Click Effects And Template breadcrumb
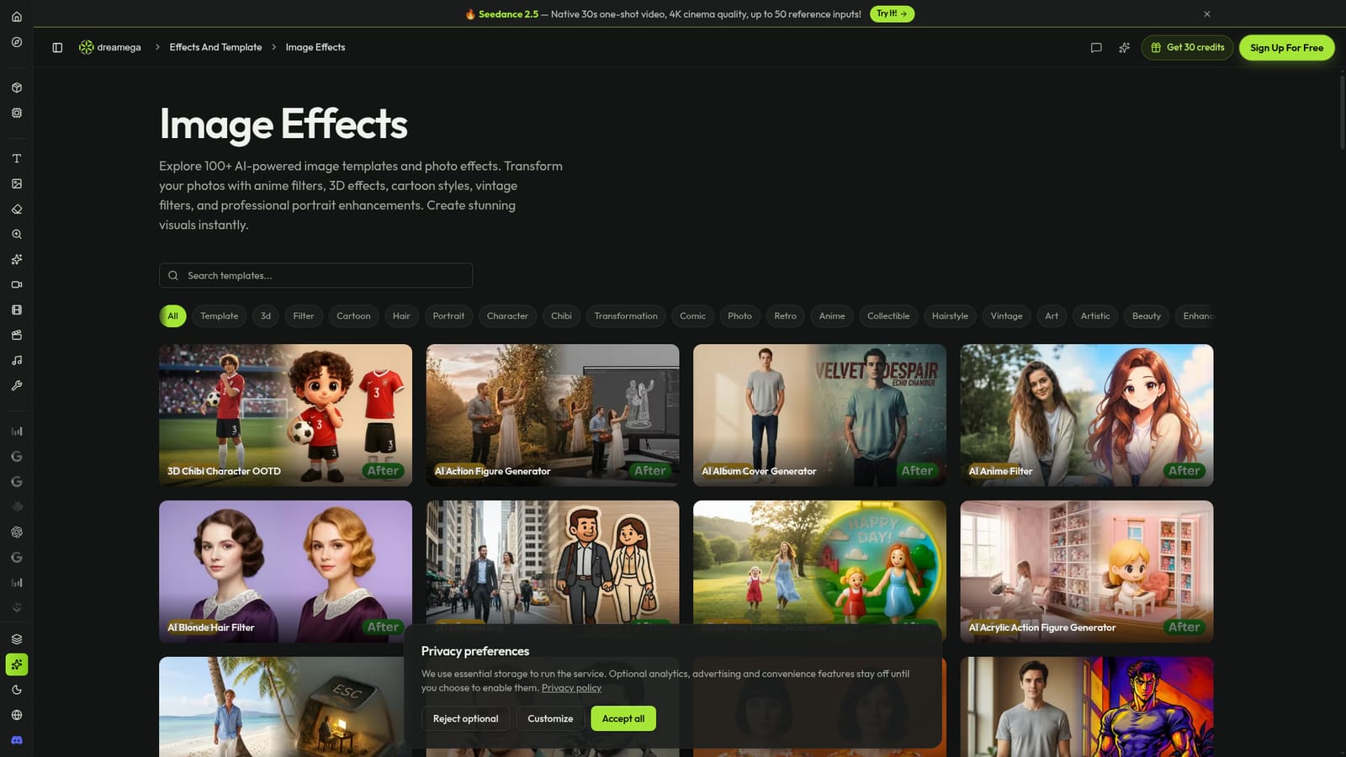Viewport: 1346px width, 757px height. point(215,47)
